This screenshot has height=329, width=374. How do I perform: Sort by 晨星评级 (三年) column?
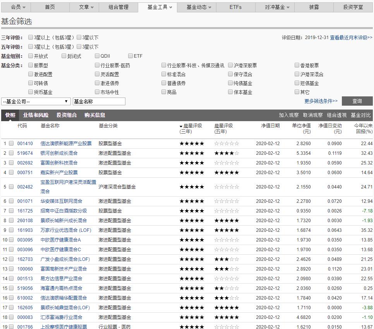coord(191,129)
